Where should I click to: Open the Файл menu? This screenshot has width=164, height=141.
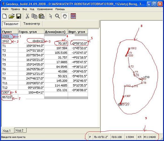(5, 9)
